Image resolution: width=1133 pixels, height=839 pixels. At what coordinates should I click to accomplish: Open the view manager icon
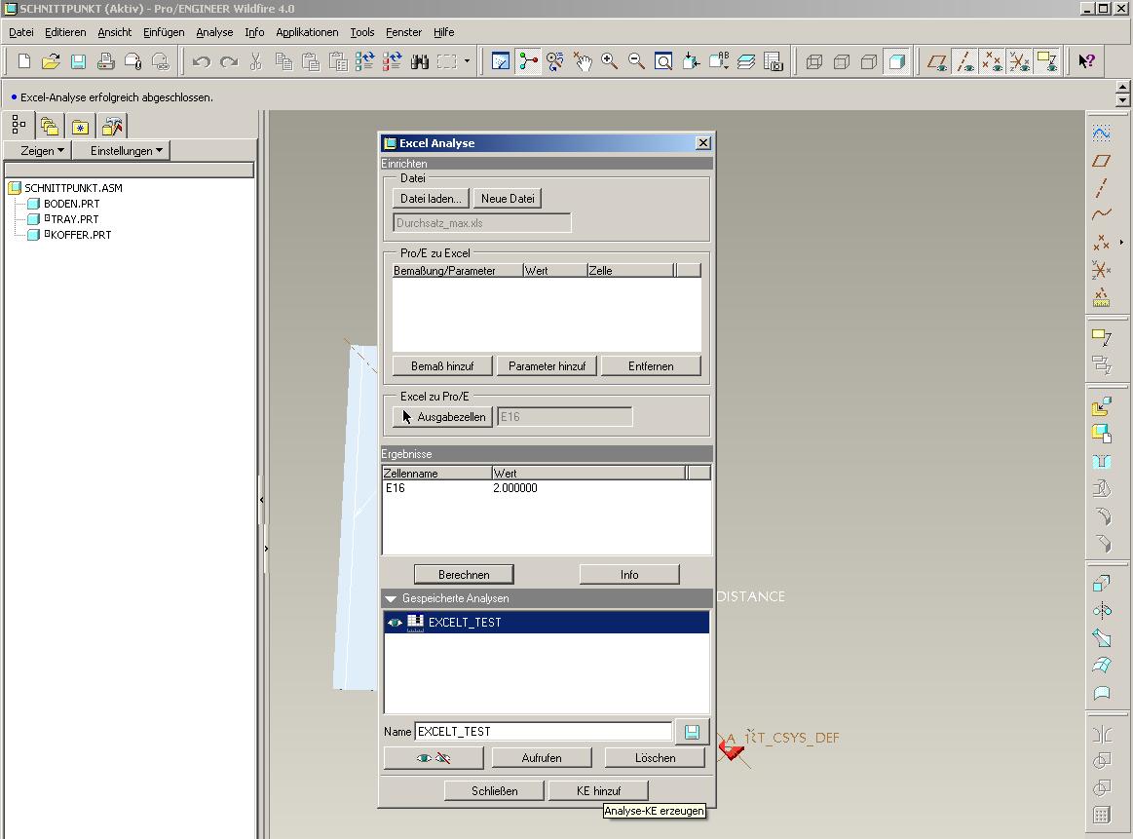tap(774, 61)
